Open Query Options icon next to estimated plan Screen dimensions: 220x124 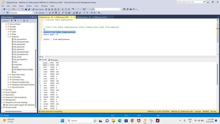click(x=56, y=13)
